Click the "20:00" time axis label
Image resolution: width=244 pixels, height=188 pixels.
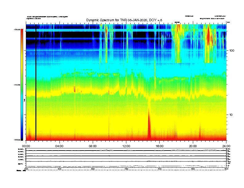[x=193, y=146]
